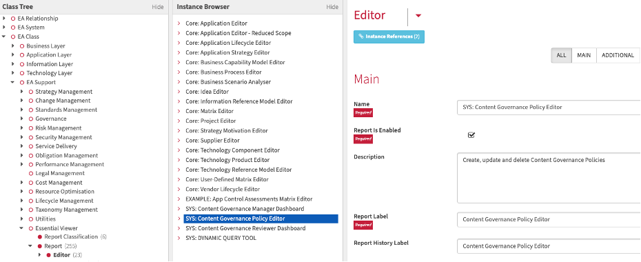Select Core: Business Capability Model Editor
The height and width of the screenshot is (262, 641).
tap(235, 63)
